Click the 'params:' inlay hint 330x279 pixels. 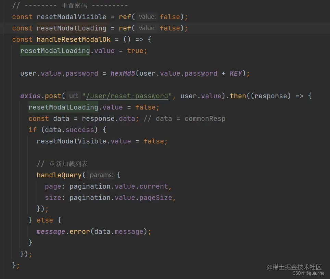click(101, 175)
